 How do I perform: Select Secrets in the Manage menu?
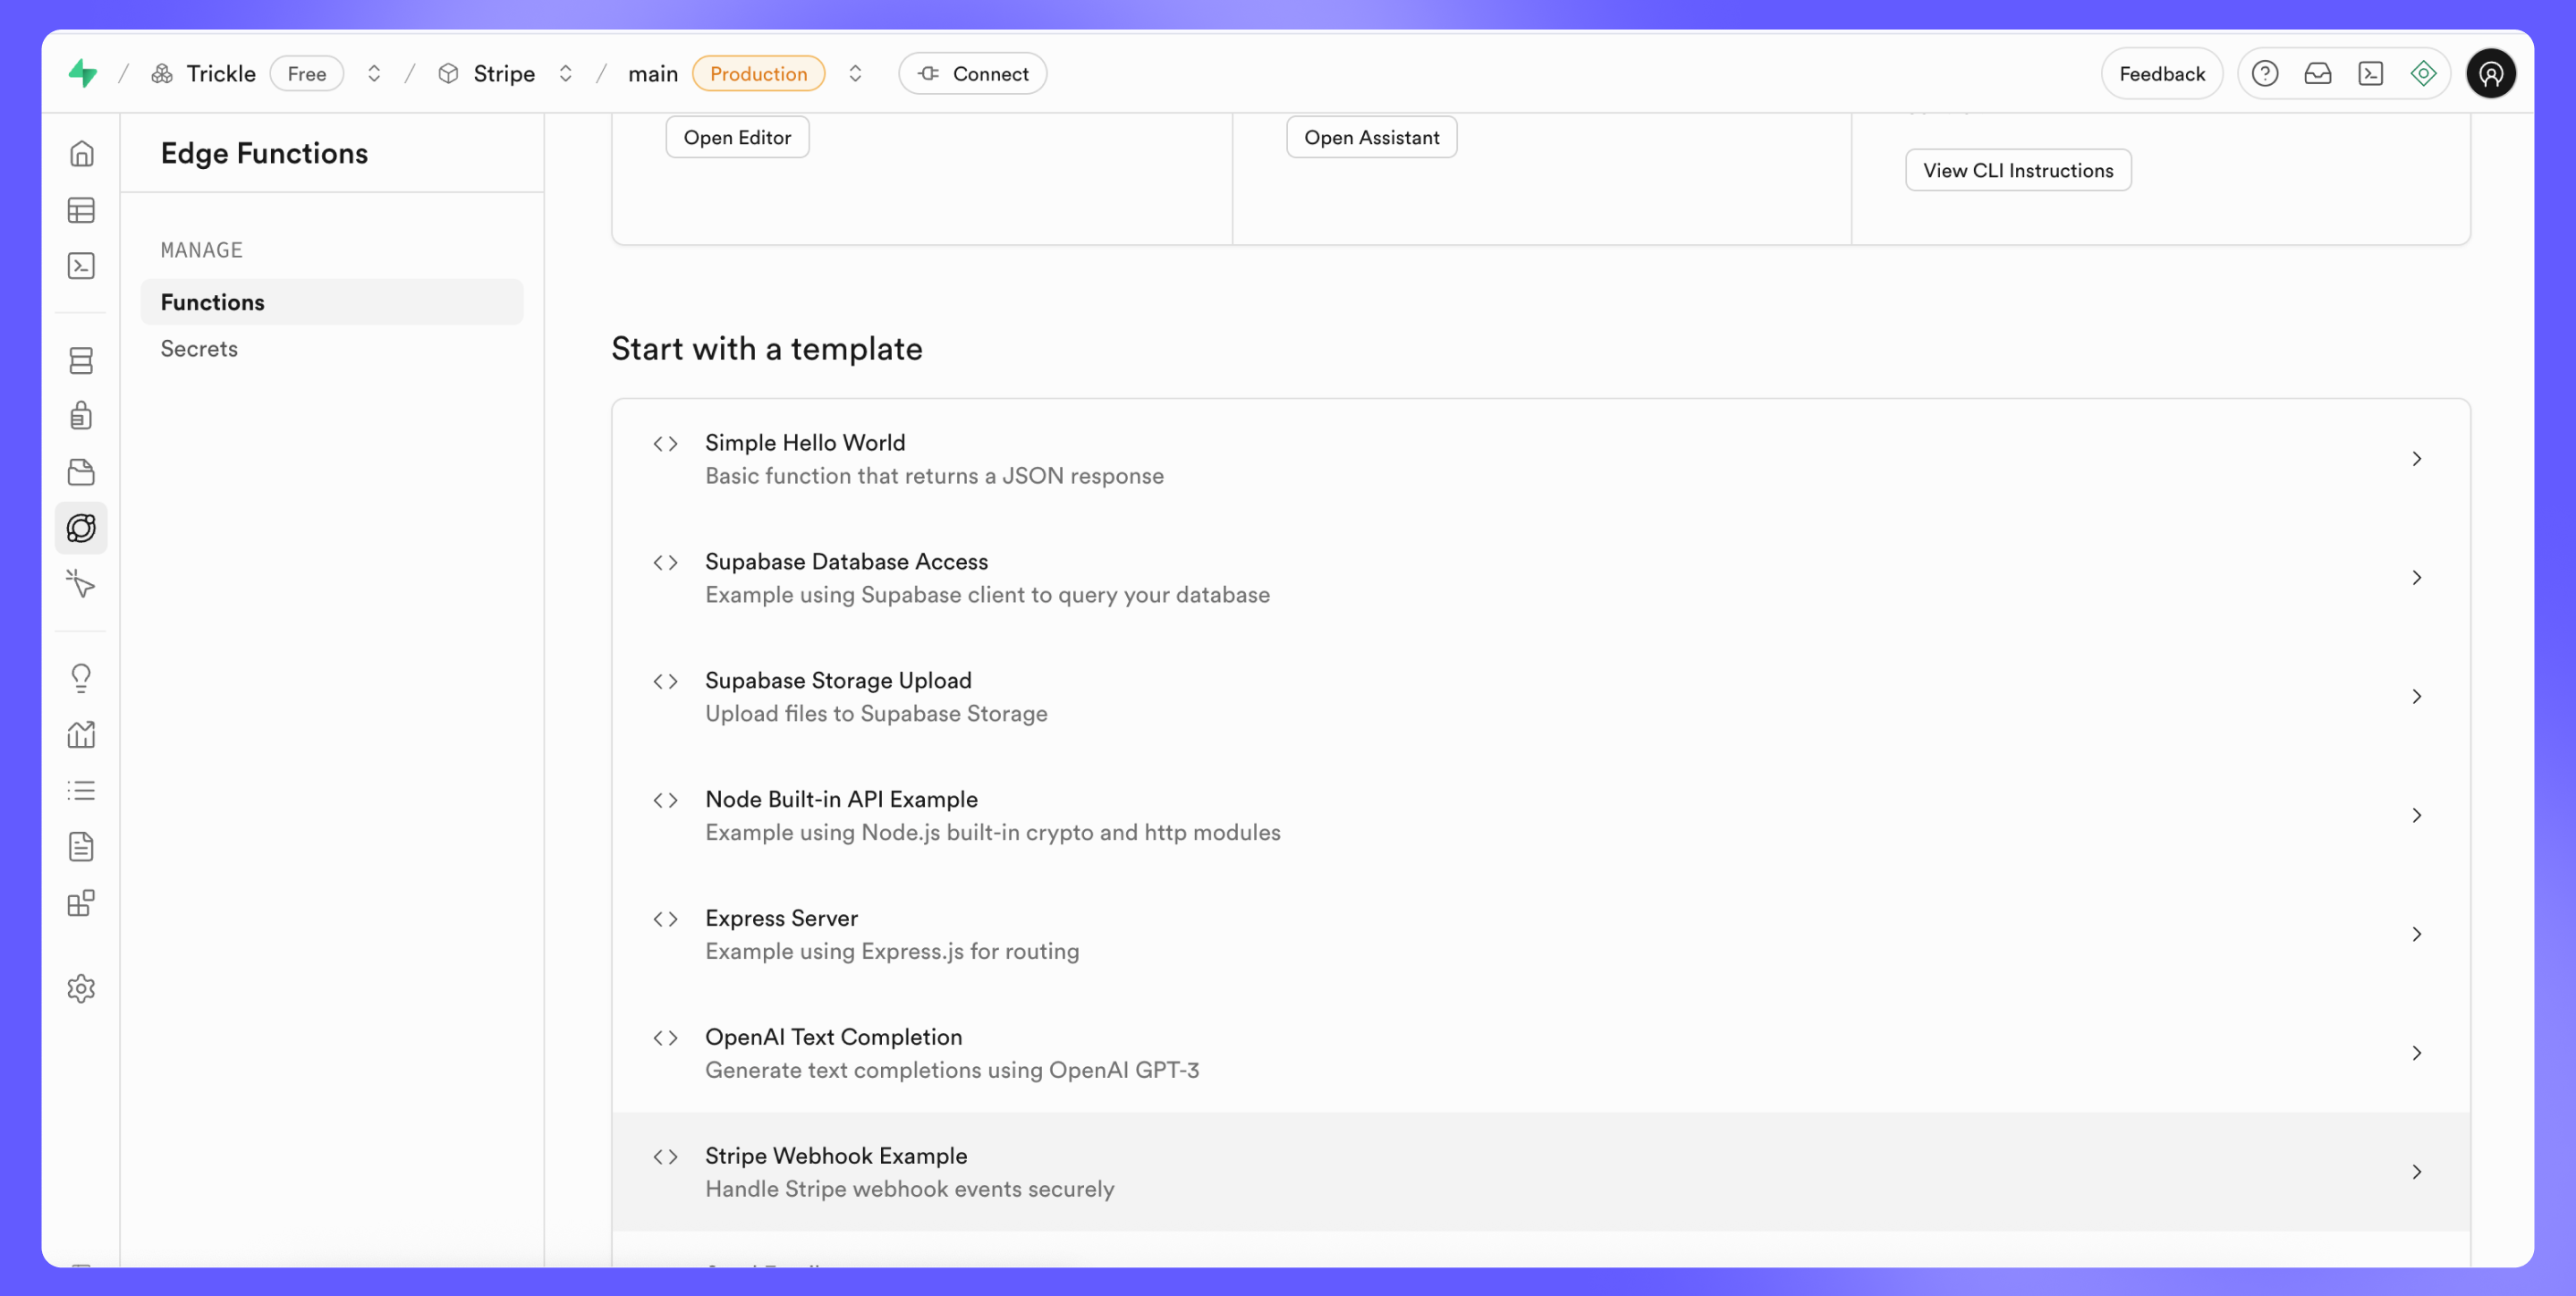199,349
